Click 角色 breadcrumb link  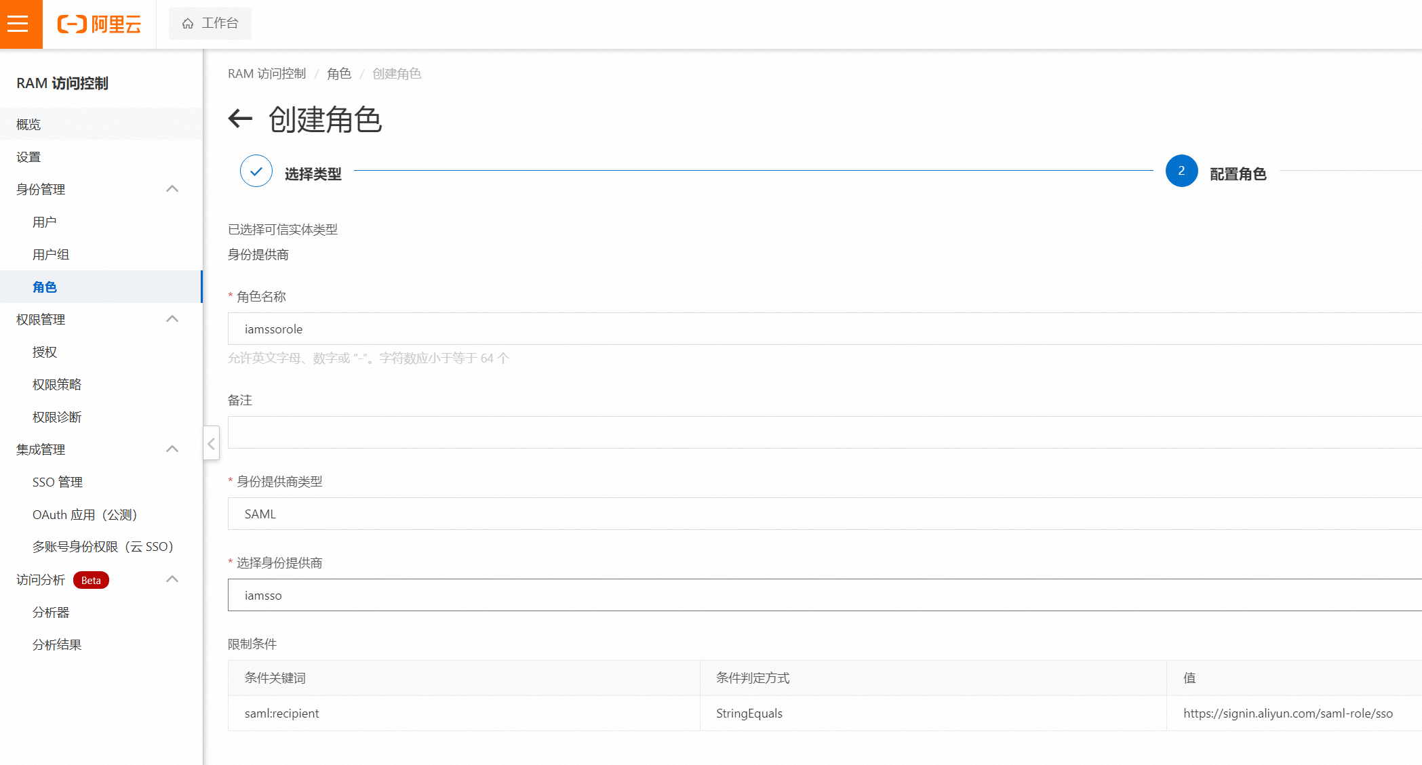(339, 74)
